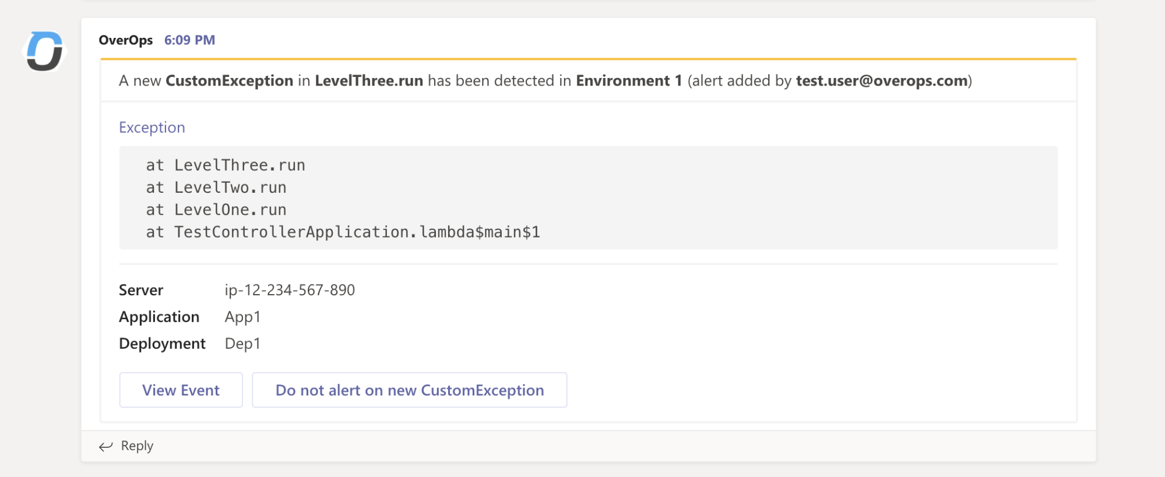The image size is (1165, 477).
Task: Click the 6:09 PM message timestamp
Action: click(x=189, y=40)
